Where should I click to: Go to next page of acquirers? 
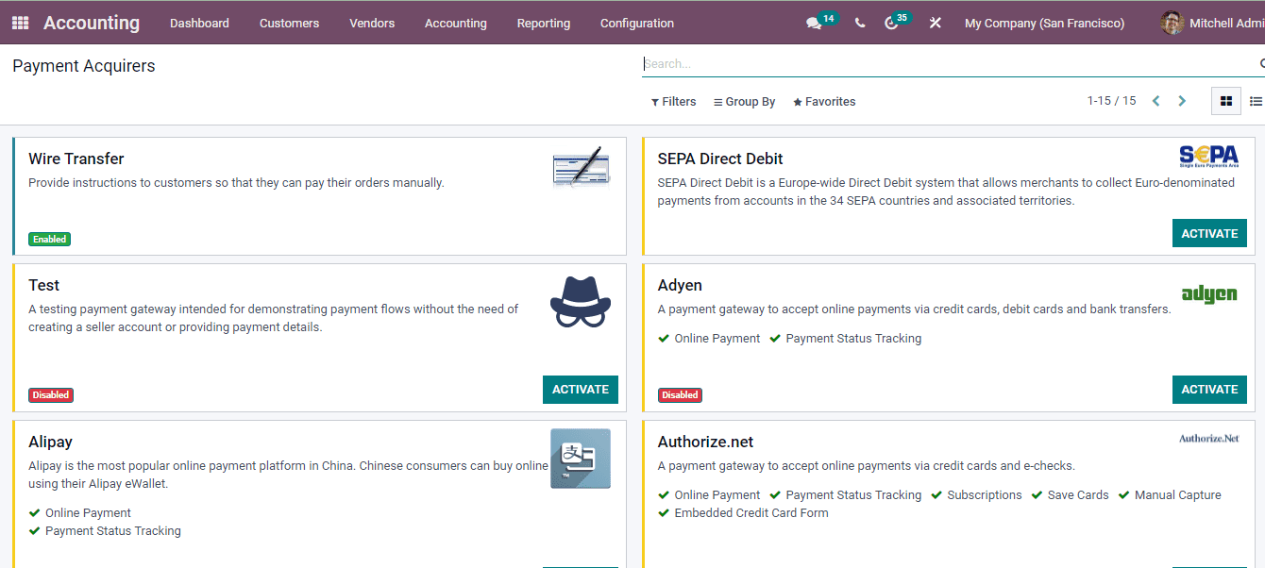click(x=1182, y=100)
